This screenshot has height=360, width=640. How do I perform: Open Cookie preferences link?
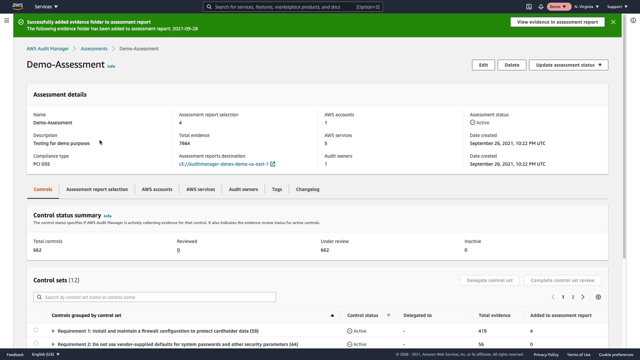point(616,354)
